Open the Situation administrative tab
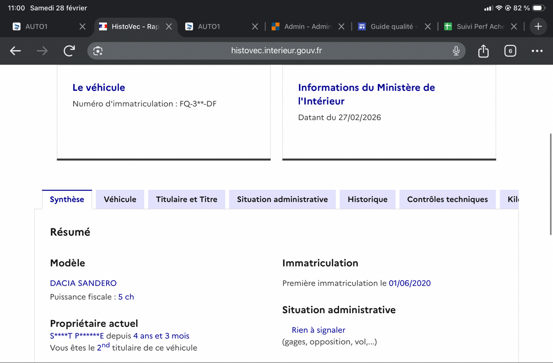Viewport: 553px width, 363px height. point(282,199)
